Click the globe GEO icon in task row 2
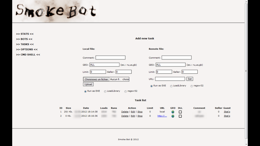The height and width of the screenshot is (146, 260). click(173, 116)
